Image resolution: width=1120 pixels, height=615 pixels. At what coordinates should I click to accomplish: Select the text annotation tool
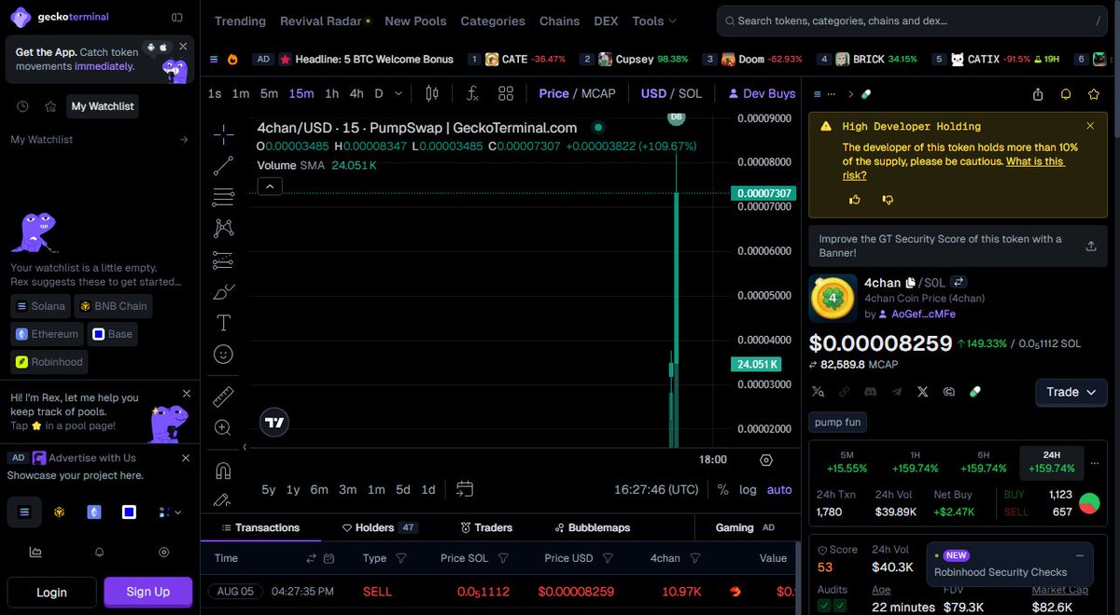[x=223, y=323]
